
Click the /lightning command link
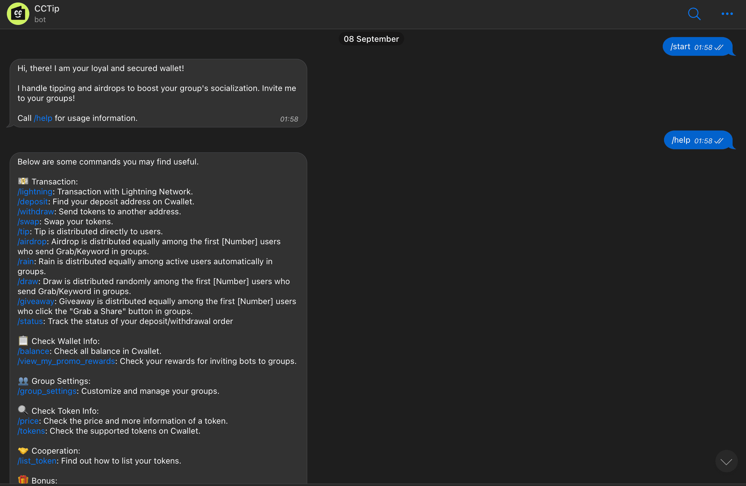click(x=35, y=192)
